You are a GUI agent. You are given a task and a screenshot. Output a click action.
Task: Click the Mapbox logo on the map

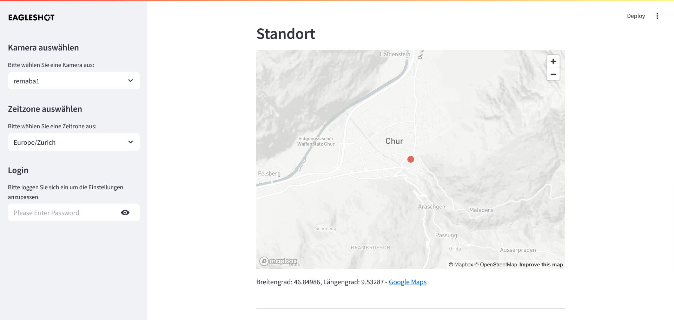(278, 261)
